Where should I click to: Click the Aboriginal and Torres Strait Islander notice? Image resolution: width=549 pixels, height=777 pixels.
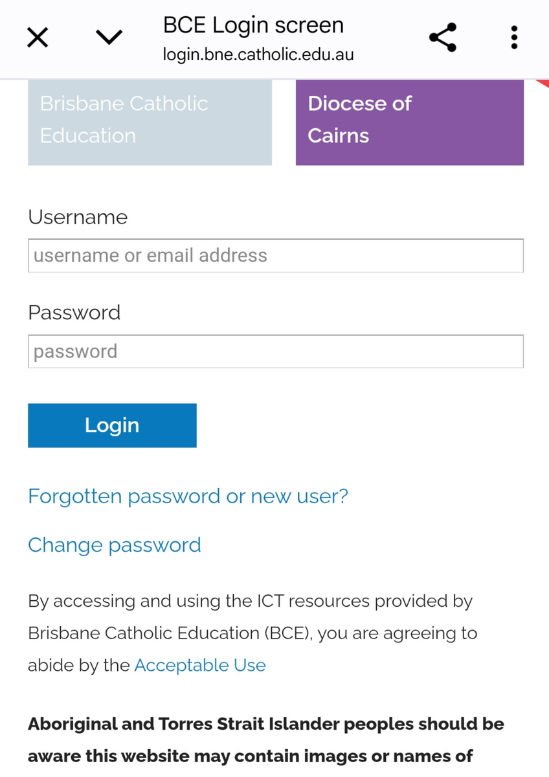click(x=266, y=739)
